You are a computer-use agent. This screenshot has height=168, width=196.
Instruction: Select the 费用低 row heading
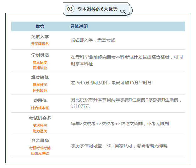pos(40,101)
